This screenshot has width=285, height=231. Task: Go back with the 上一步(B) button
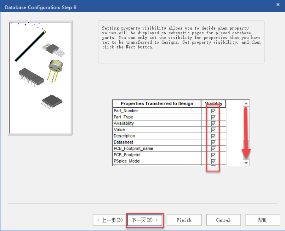[x=110, y=220]
